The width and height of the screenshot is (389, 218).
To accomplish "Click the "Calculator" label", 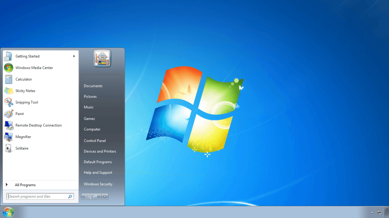I will coord(24,79).
